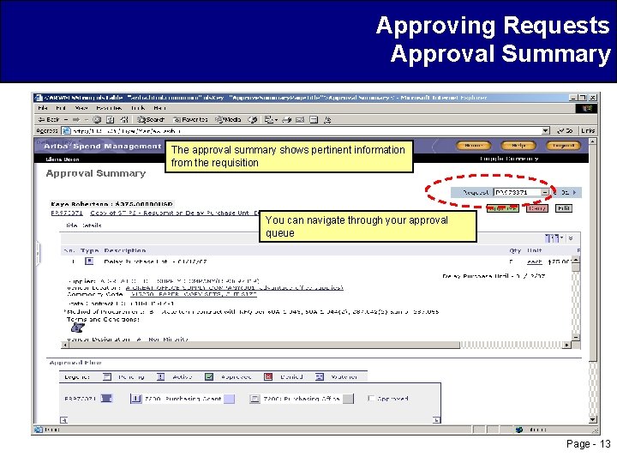Click the pending Purchasing Office approver icon
This screenshot has height=463, width=617.
tap(255, 399)
